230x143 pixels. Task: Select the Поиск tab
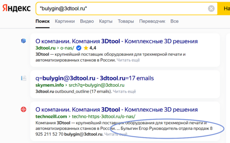pos(43,21)
